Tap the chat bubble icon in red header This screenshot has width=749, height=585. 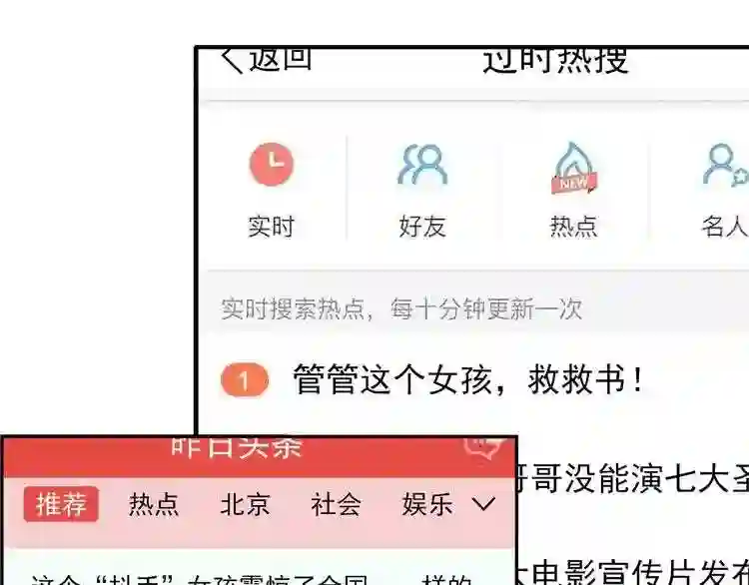pos(482,447)
